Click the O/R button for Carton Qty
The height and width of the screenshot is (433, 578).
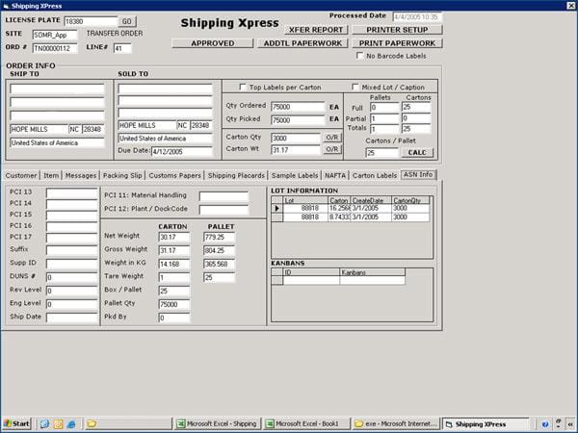pos(332,138)
